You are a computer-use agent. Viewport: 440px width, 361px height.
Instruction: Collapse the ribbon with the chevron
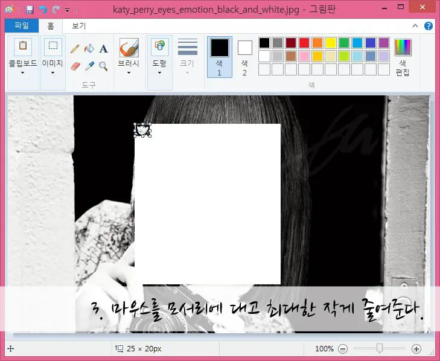pyautogui.click(x=415, y=26)
